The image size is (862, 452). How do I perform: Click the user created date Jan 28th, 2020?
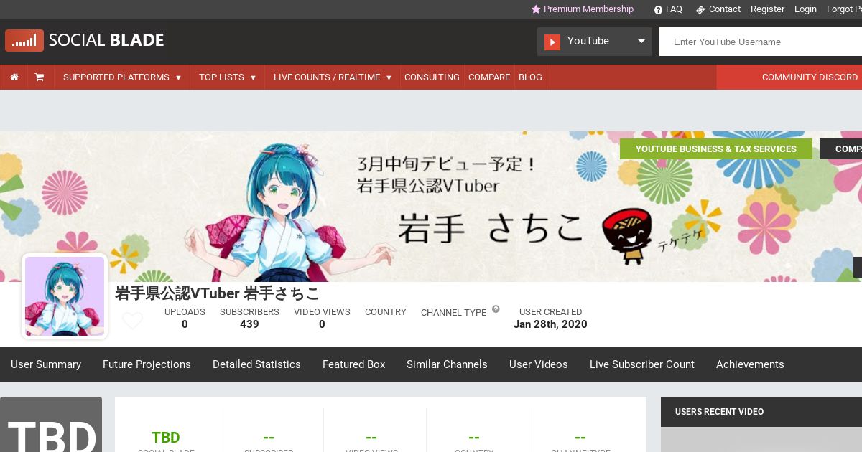(x=550, y=324)
